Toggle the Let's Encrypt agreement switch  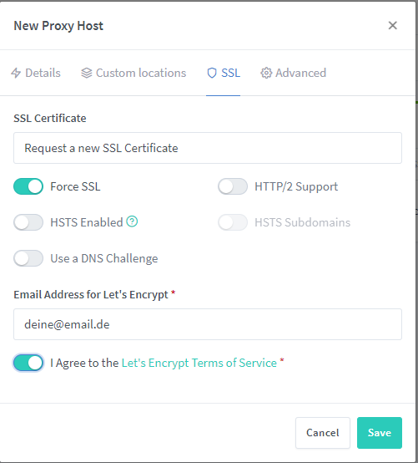[28, 363]
